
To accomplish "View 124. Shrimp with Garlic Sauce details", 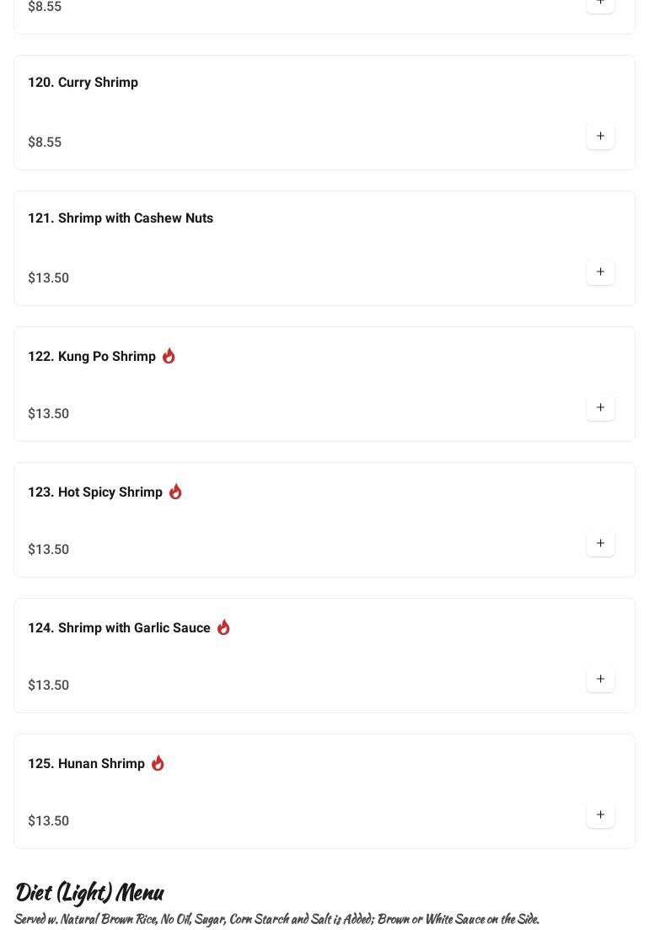I will click(119, 628).
